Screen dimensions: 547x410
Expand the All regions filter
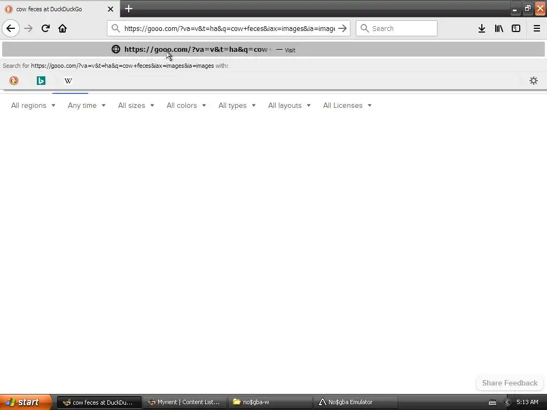[x=33, y=105]
